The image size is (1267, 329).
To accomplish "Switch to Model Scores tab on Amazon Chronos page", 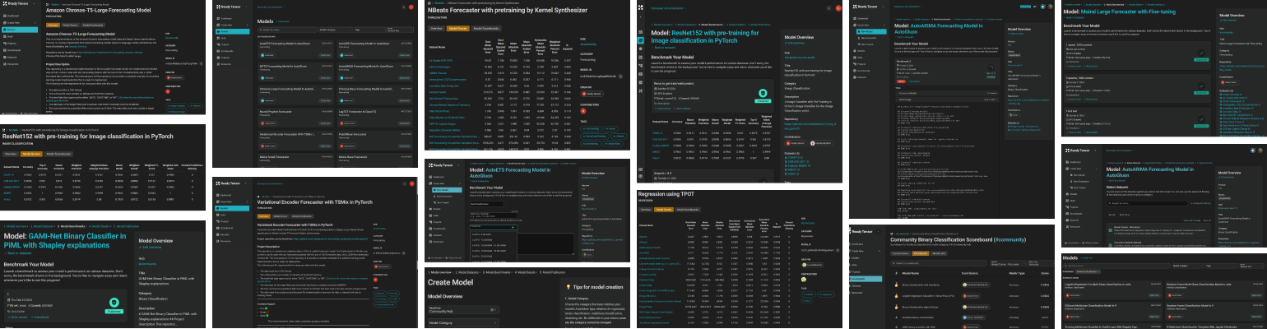I will point(70,25).
